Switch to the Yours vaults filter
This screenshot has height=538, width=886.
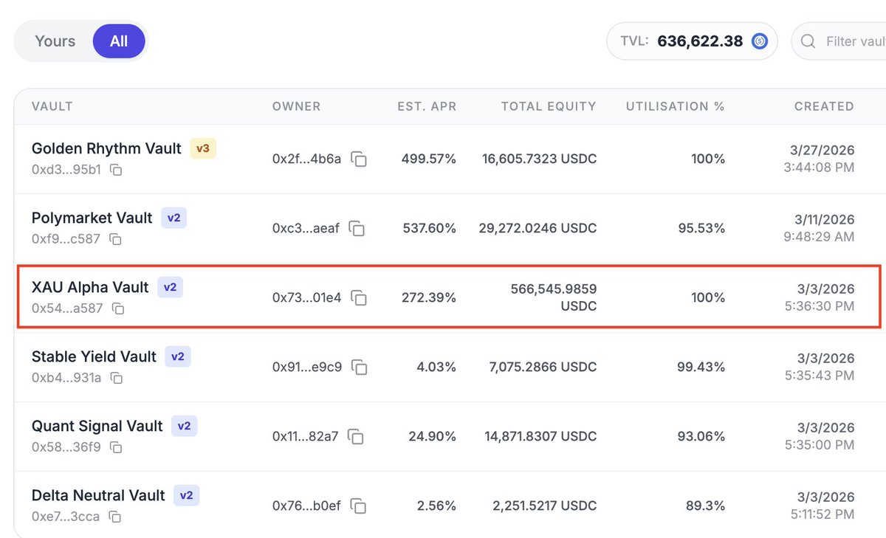(55, 41)
